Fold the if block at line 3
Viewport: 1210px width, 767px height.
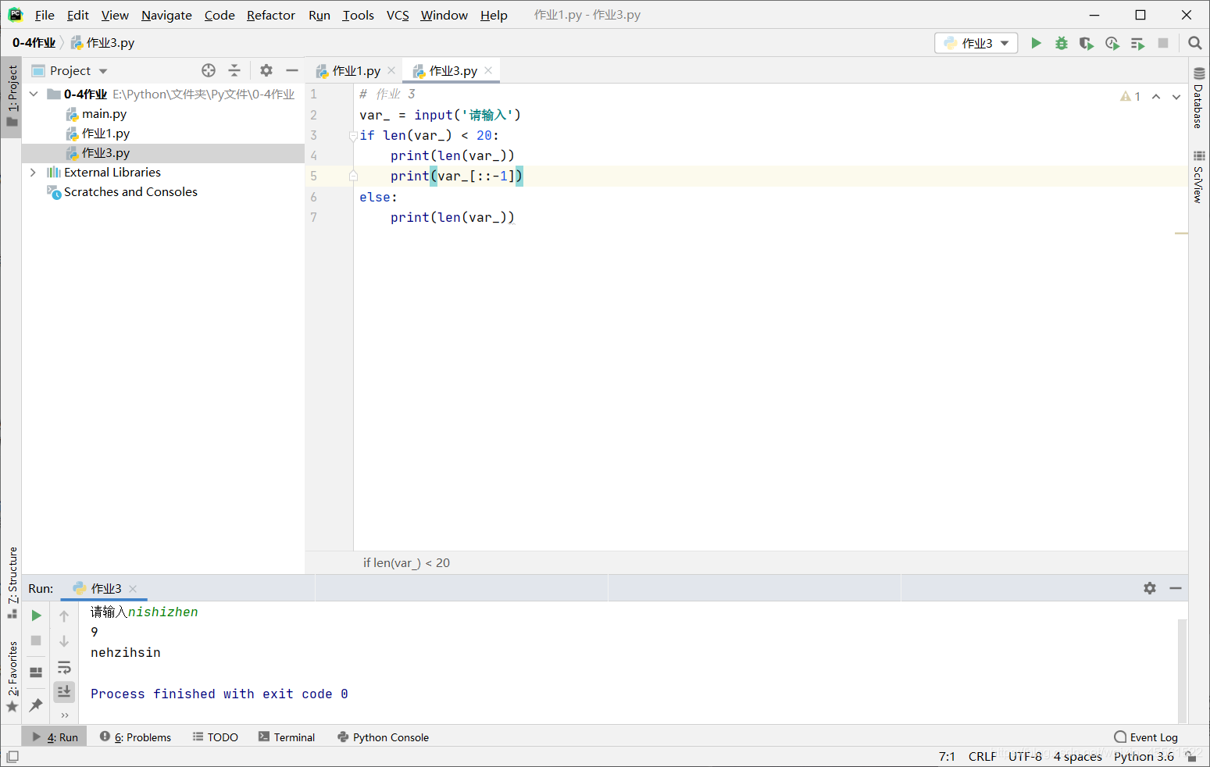[353, 136]
